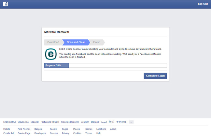Open the About footer link
211x137 pixels.
(x=113, y=129)
